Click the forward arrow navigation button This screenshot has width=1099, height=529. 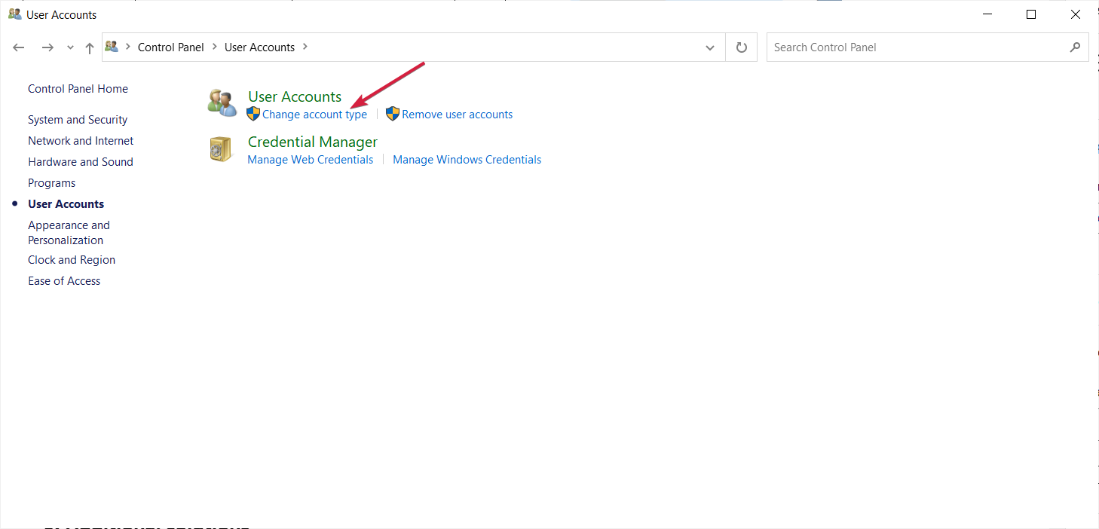pyautogui.click(x=47, y=47)
